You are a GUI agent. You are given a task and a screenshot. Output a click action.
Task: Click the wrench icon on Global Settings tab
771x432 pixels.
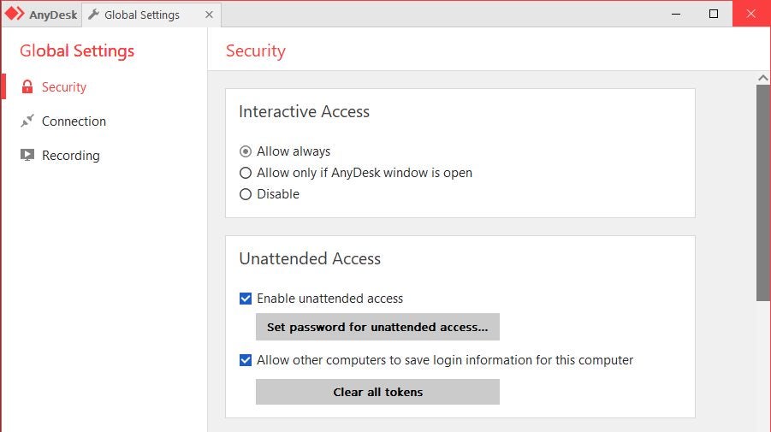click(93, 15)
